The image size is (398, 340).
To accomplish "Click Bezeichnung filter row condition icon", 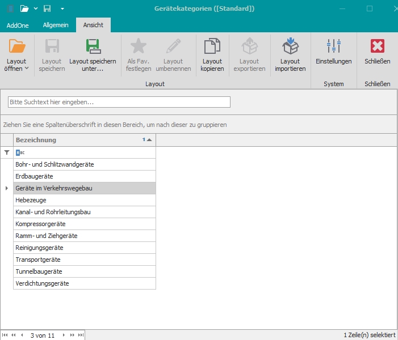I will [x=20, y=152].
